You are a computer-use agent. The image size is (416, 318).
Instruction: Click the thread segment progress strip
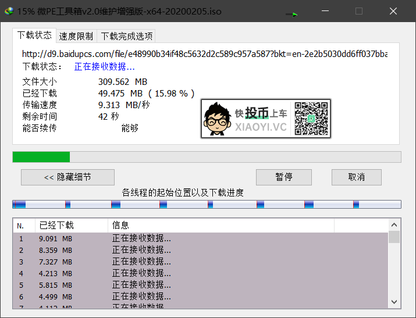(207, 204)
